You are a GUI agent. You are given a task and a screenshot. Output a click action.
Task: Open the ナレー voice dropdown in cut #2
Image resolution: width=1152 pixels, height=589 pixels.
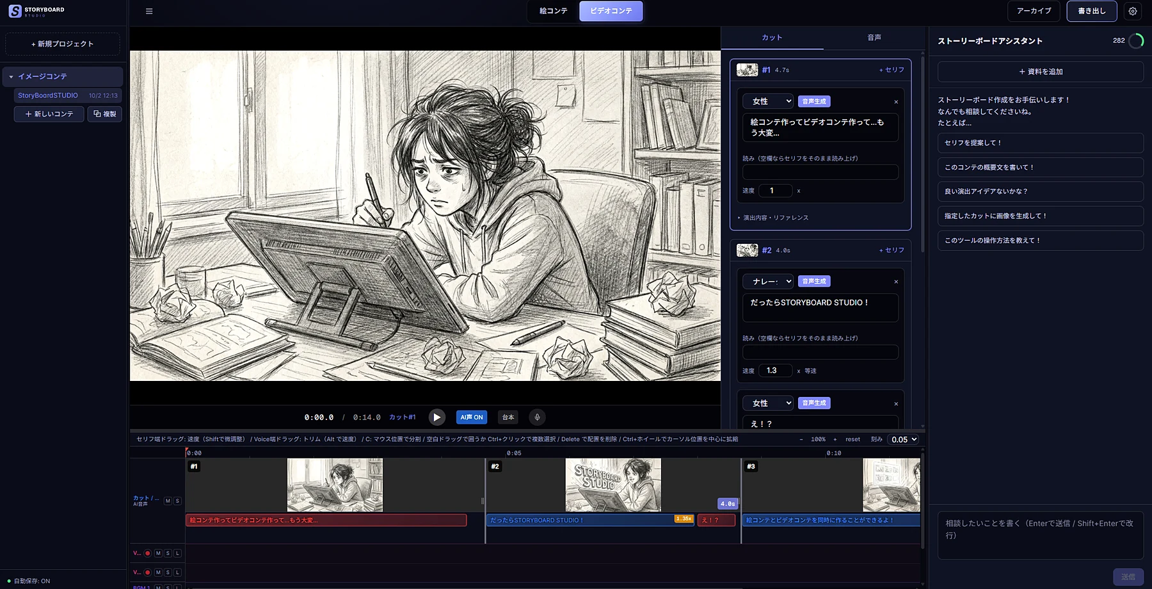click(x=768, y=281)
